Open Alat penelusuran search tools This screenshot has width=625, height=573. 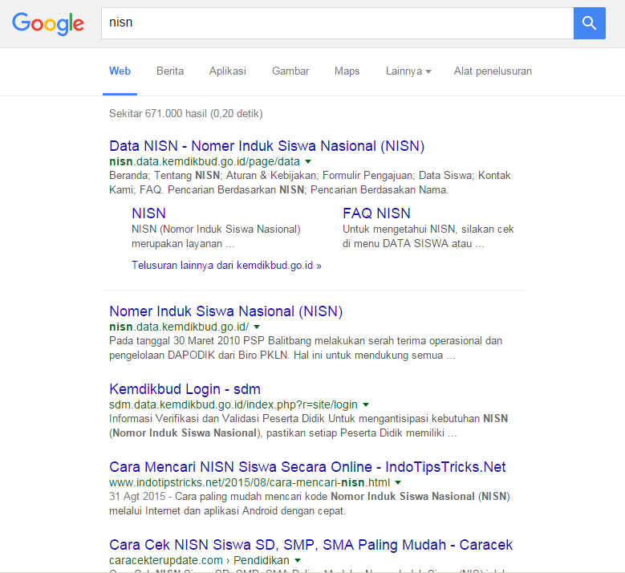tap(493, 71)
